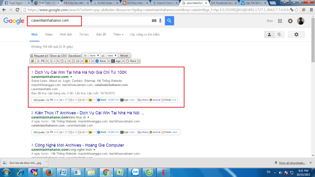The width and height of the screenshot is (315, 177).
Task: Open Zalo from the taskbar
Action: click(135, 172)
